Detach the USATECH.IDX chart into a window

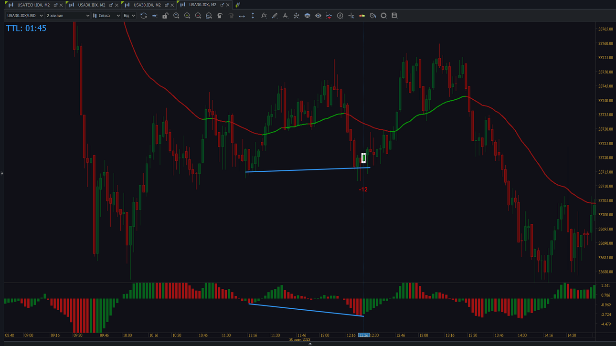(55, 5)
